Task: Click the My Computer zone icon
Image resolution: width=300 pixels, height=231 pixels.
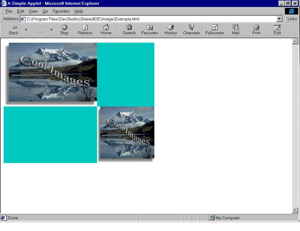Action: click(x=211, y=218)
